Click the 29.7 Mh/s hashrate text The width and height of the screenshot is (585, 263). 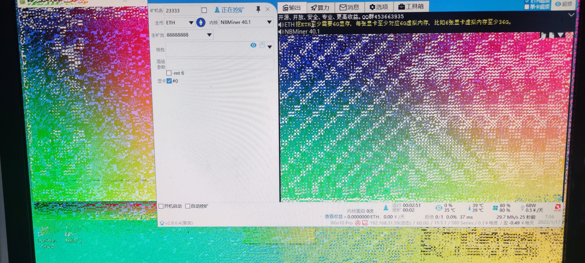pyautogui.click(x=507, y=217)
